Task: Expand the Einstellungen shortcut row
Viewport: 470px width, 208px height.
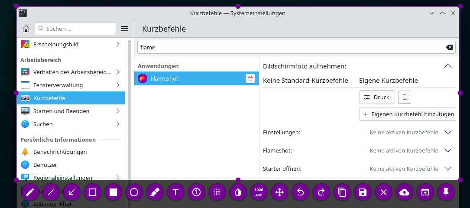Action: [x=448, y=132]
